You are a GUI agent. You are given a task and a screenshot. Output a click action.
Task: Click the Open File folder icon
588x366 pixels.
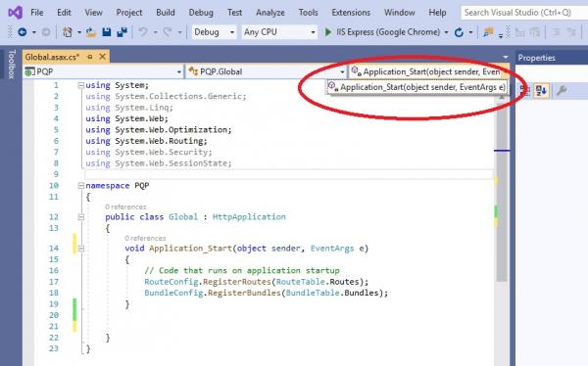[x=91, y=32]
